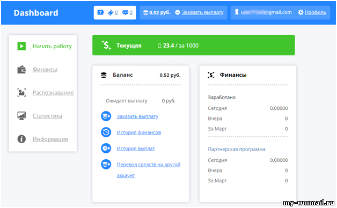This screenshot has height=208, width=337.
Task: Click the blue clock icon next to История финансов
Action: click(106, 132)
